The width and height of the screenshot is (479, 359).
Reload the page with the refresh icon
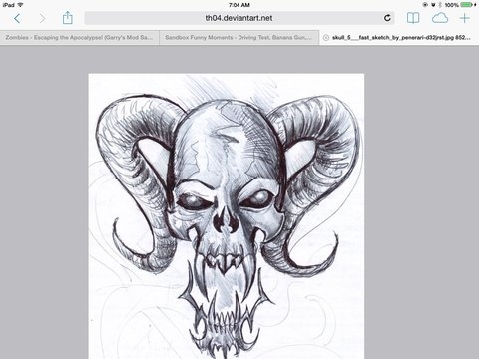point(387,18)
